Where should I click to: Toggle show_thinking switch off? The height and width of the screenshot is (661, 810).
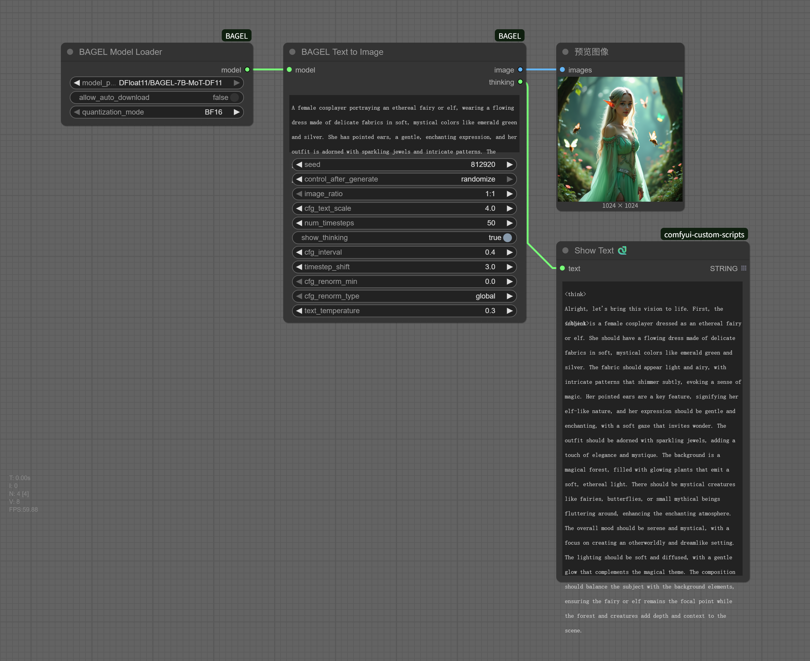pos(507,238)
